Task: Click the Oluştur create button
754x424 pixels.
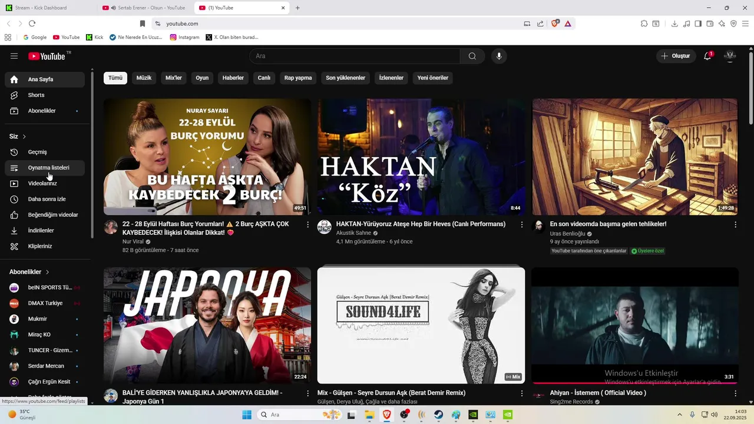Action: 676,56
